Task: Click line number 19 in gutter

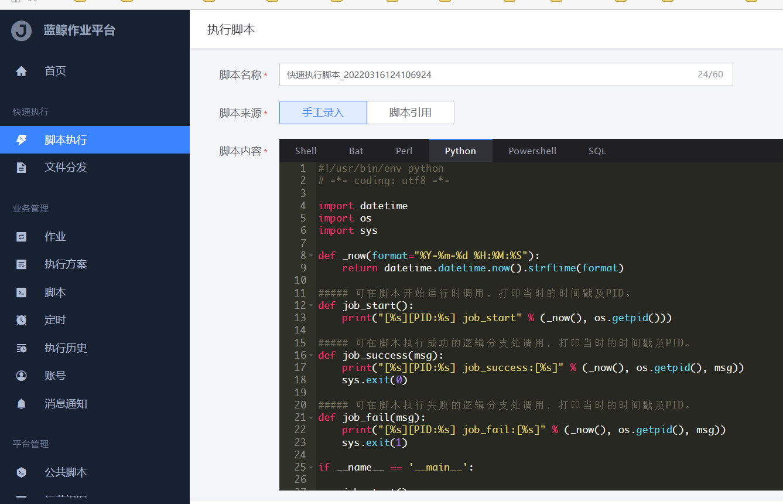Action: (300, 393)
